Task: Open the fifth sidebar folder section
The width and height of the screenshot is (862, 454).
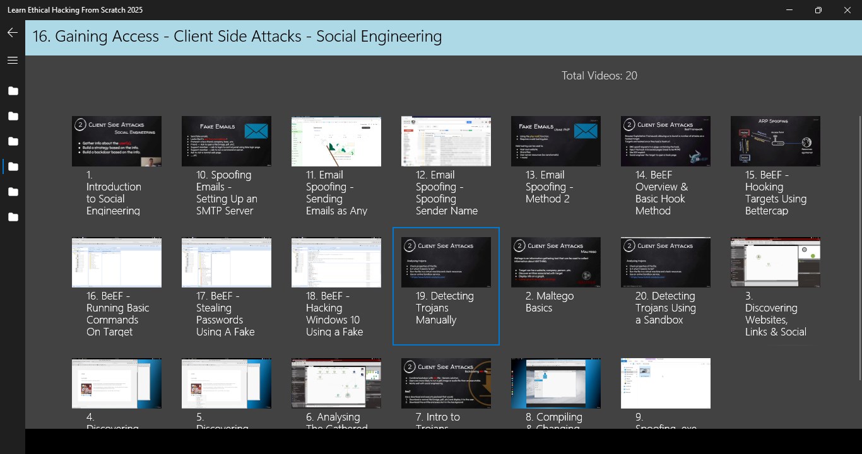Action: 13,192
